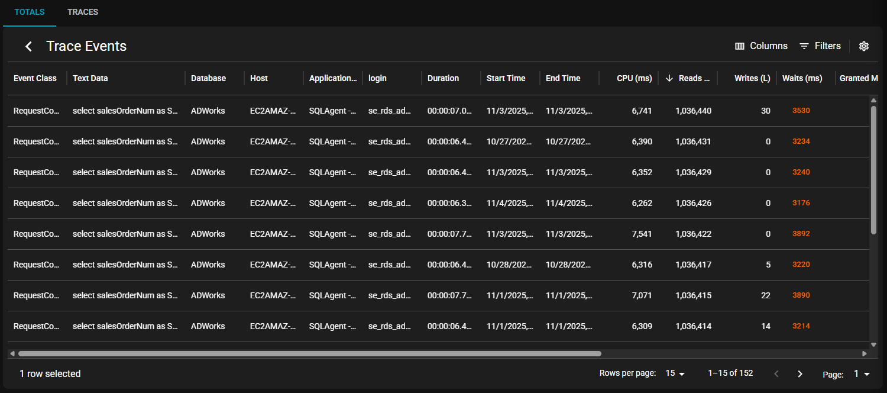Open the Page number dropdown
The width and height of the screenshot is (887, 393).
click(862, 374)
